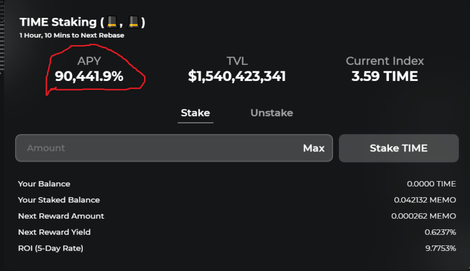Image resolution: width=470 pixels, height=271 pixels.
Task: Switch to the Unstake tab
Action: coord(272,113)
